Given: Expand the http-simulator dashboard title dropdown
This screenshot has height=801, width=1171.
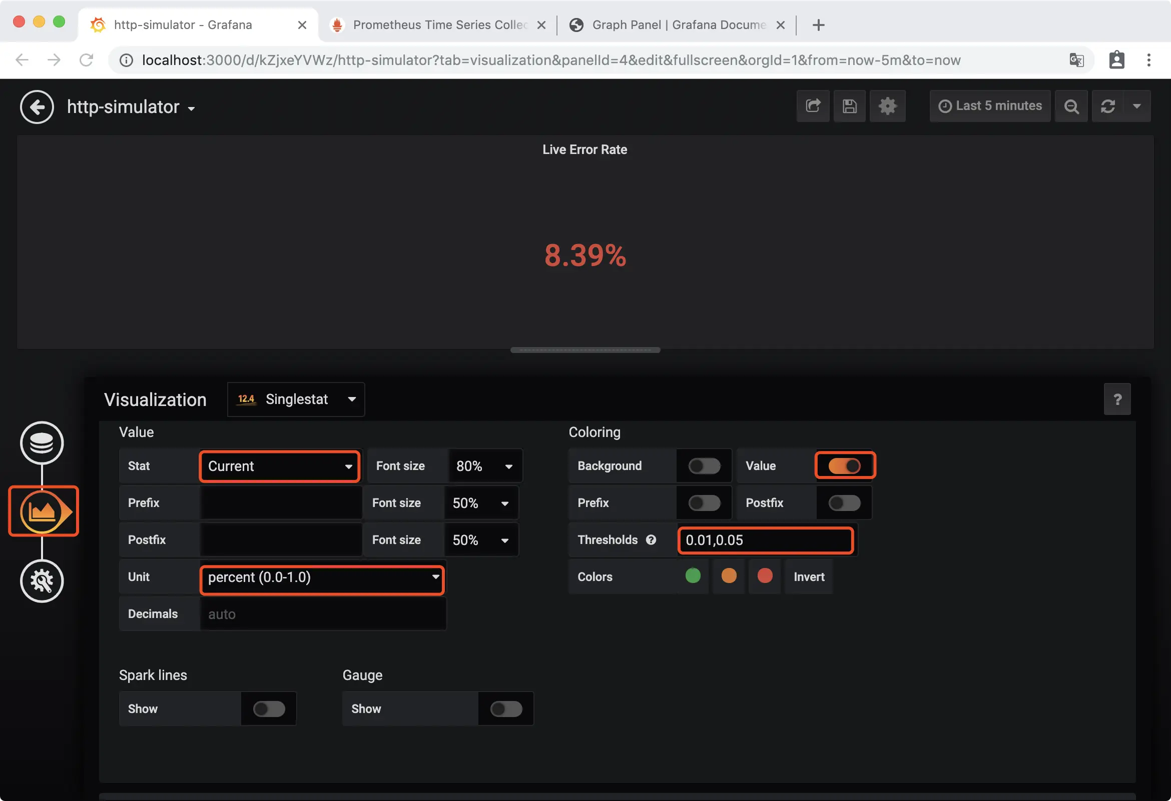Looking at the screenshot, I should click(131, 107).
